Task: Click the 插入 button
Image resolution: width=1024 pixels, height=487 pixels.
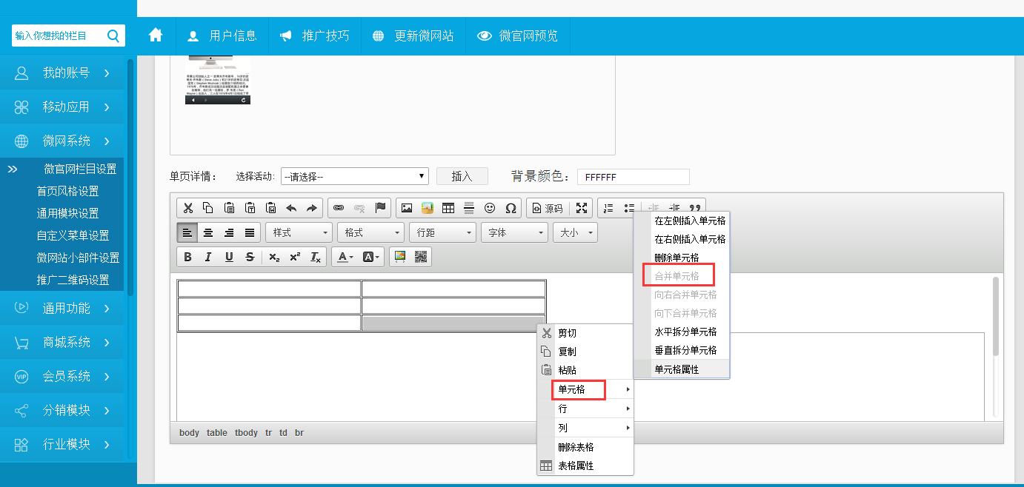Action: tap(462, 176)
